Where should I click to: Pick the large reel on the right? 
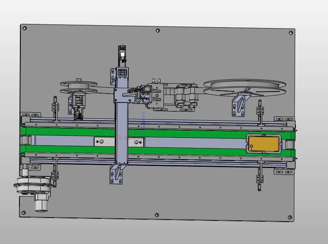pyautogui.click(x=245, y=87)
